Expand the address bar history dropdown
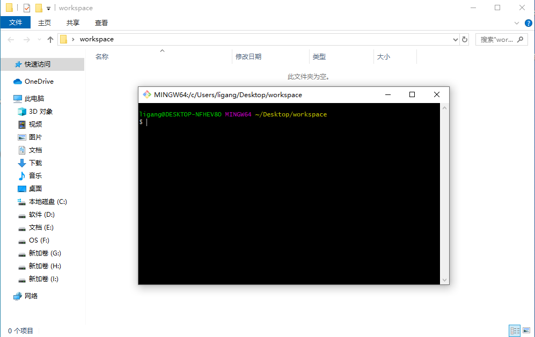Screen dimensions: 535x337 [x=455, y=40]
